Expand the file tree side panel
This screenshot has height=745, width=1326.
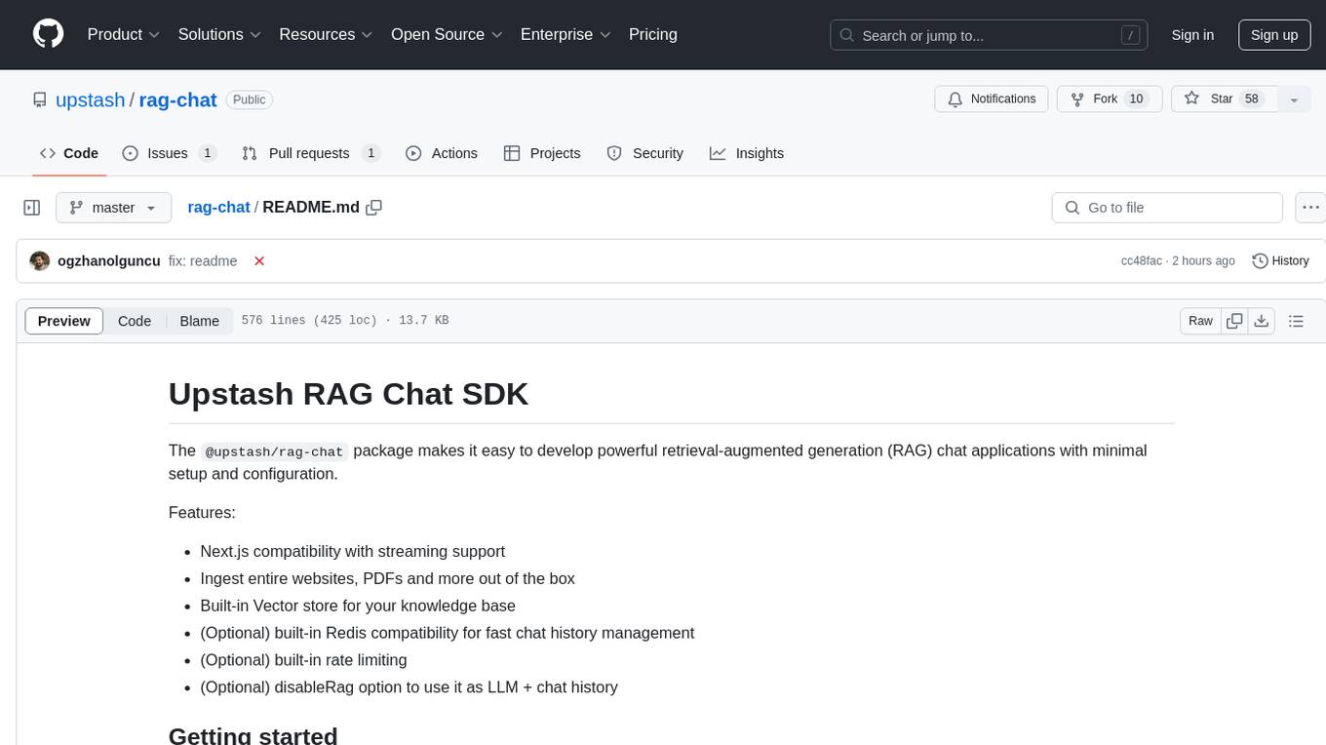(x=32, y=208)
